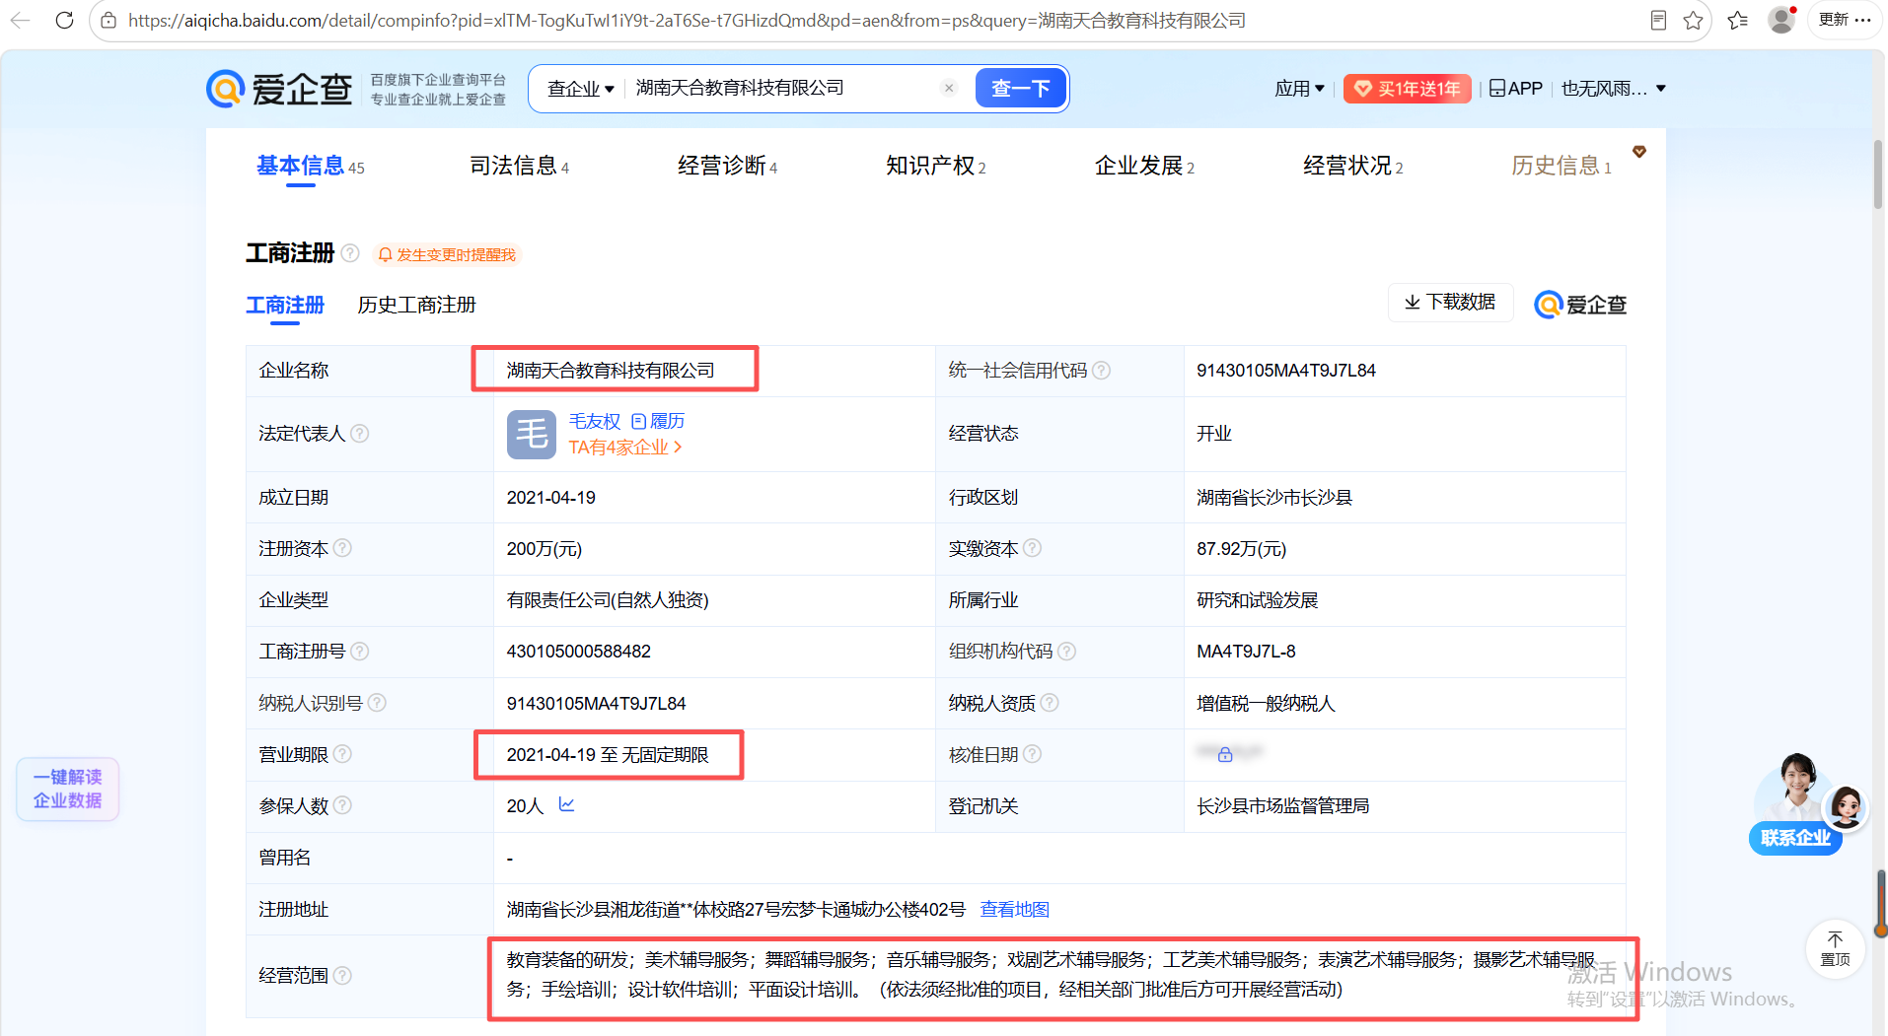Click the 买1年送1年 promotion button
The image size is (1888, 1036).
coord(1408,89)
